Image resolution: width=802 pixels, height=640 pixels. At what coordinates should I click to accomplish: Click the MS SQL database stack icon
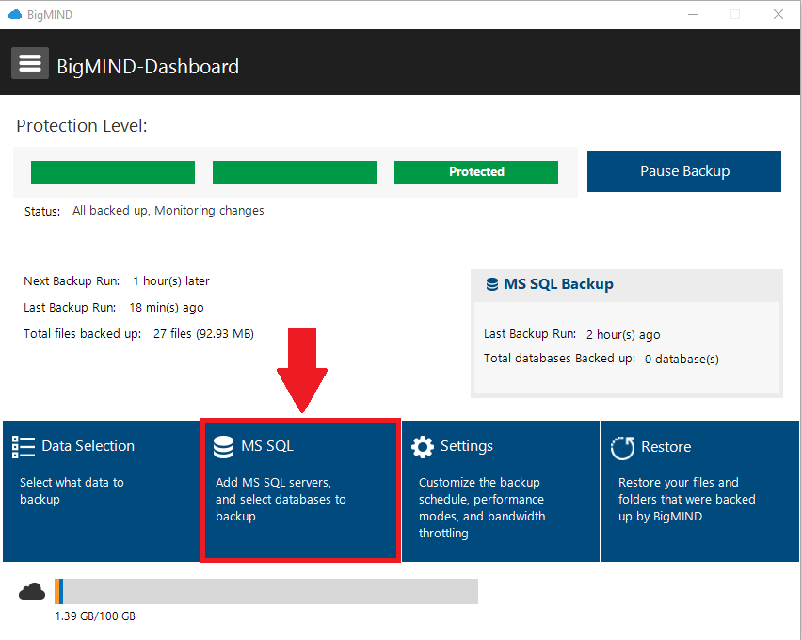point(223,446)
